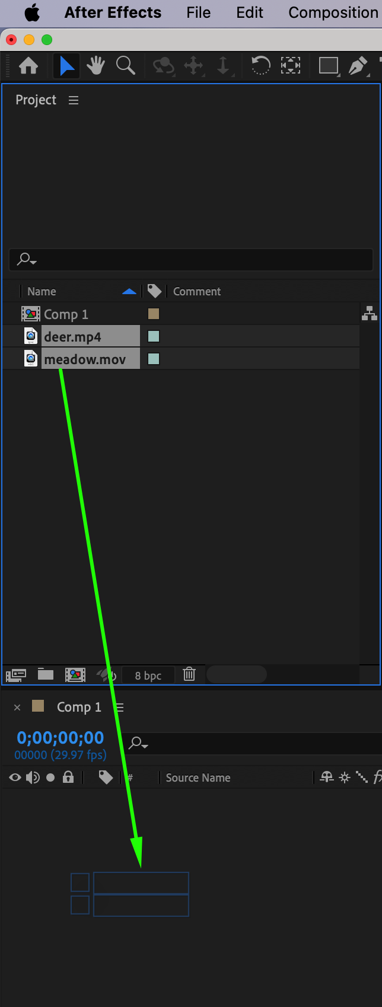This screenshot has height=1007, width=382.
Task: Create a new folder in Project panel
Action: click(x=46, y=674)
